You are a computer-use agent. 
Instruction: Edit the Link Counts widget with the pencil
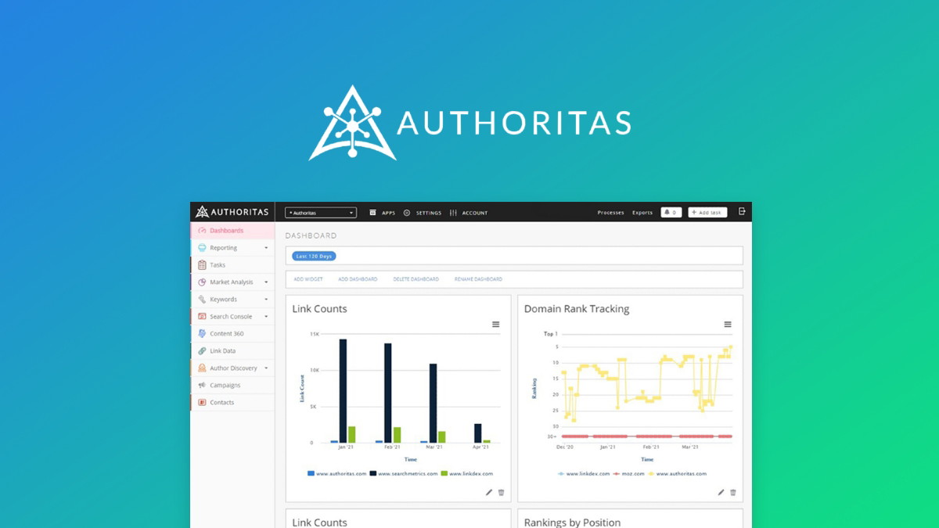489,493
